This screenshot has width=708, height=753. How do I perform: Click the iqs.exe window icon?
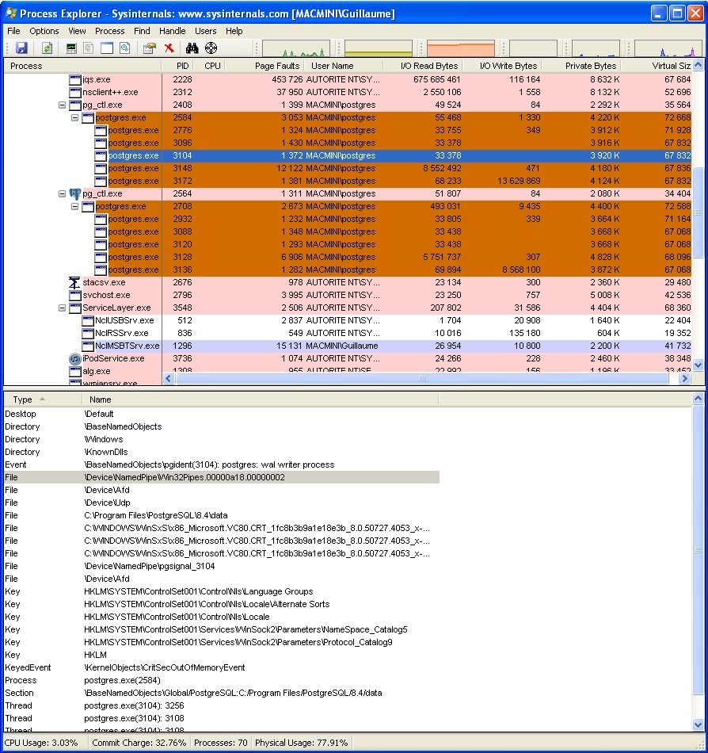tap(74, 80)
